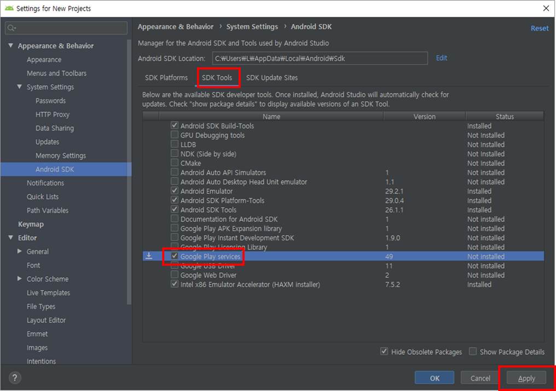Open the SDK Update Sites tab
This screenshot has height=391, width=556.
(272, 78)
